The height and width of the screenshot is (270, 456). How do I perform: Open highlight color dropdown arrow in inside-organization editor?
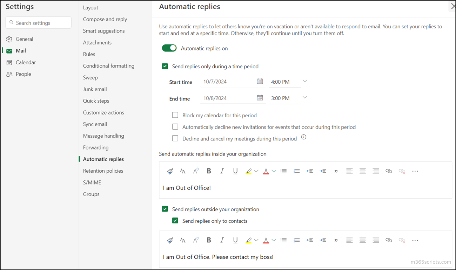256,171
